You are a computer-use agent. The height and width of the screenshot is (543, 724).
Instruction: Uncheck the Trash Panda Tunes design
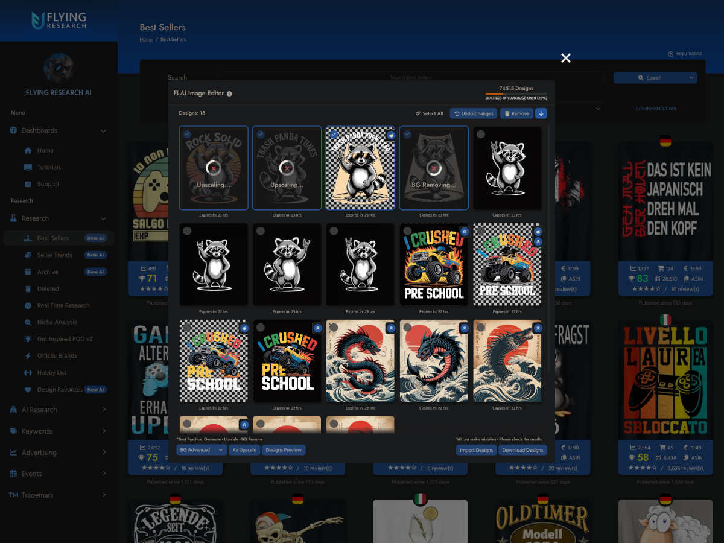tap(260, 134)
